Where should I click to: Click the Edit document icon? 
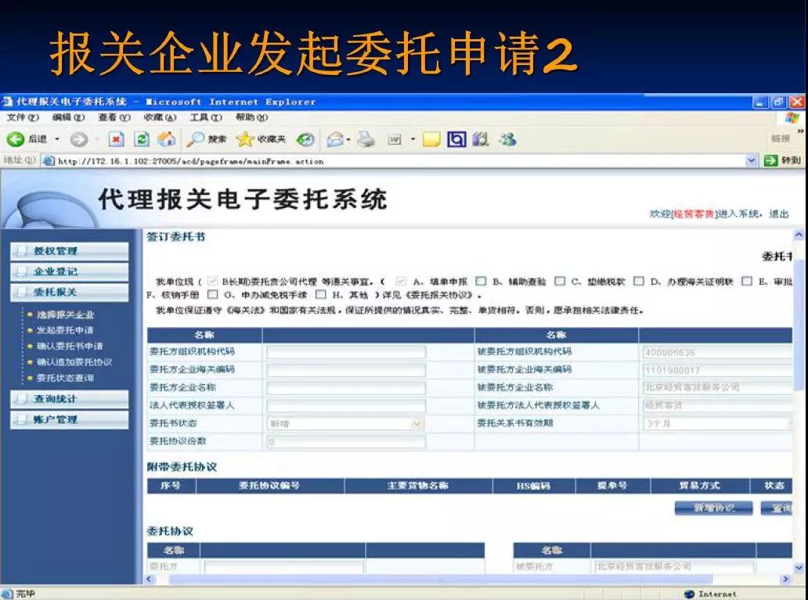point(395,139)
